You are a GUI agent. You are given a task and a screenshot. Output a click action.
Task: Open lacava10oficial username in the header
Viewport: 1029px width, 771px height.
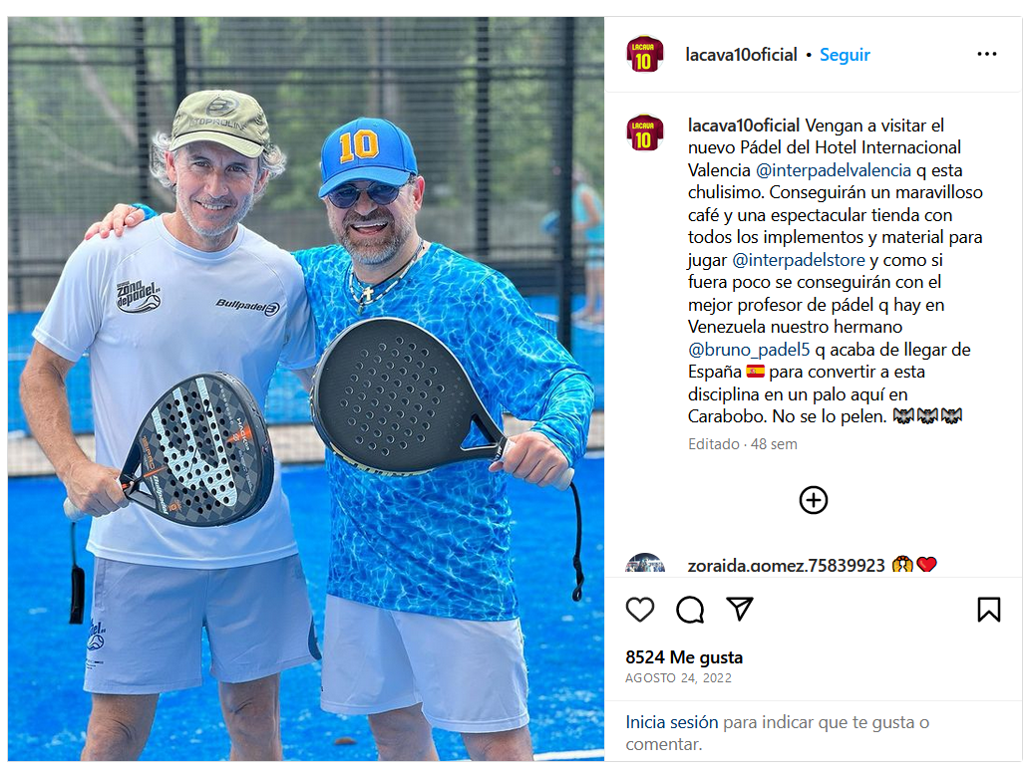[741, 55]
